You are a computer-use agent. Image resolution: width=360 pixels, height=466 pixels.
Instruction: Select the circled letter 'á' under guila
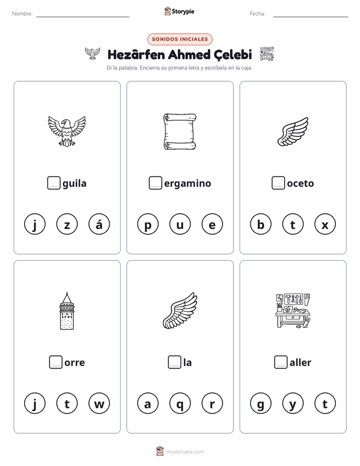click(99, 224)
